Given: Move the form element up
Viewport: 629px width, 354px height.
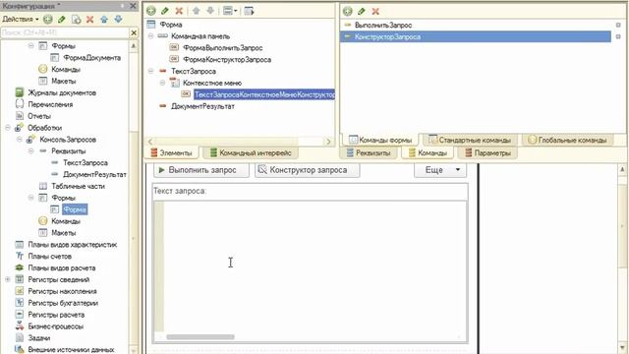Looking at the screenshot, I should [197, 11].
